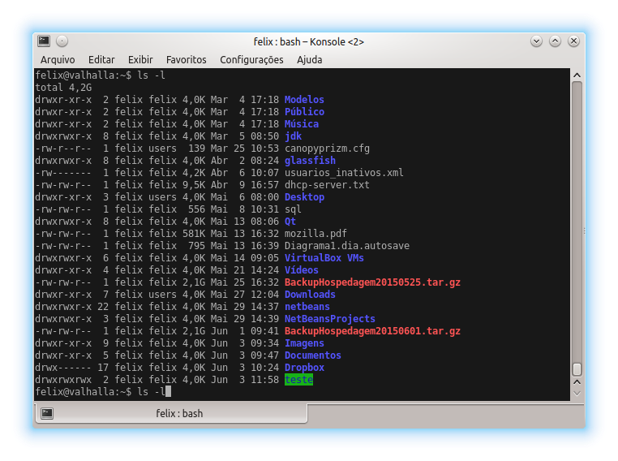Click the last prompt line with cursor
Image resolution: width=618 pixels, height=461 pixels.
[x=103, y=392]
